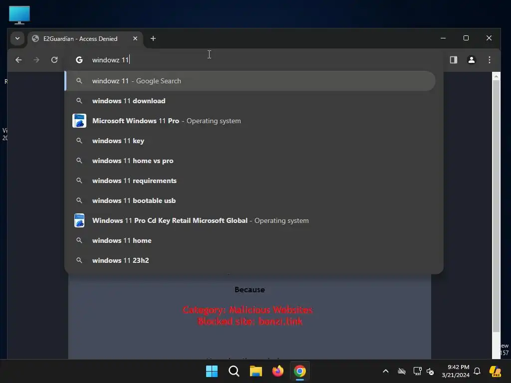The width and height of the screenshot is (511, 383).
Task: Click the 'Blocked site: bonzi.link' text
Action: pos(250,322)
